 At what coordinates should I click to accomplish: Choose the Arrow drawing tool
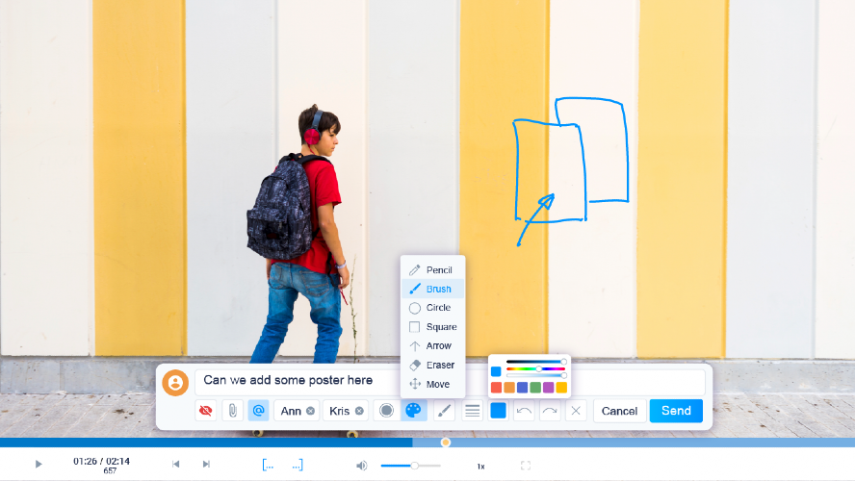click(432, 346)
